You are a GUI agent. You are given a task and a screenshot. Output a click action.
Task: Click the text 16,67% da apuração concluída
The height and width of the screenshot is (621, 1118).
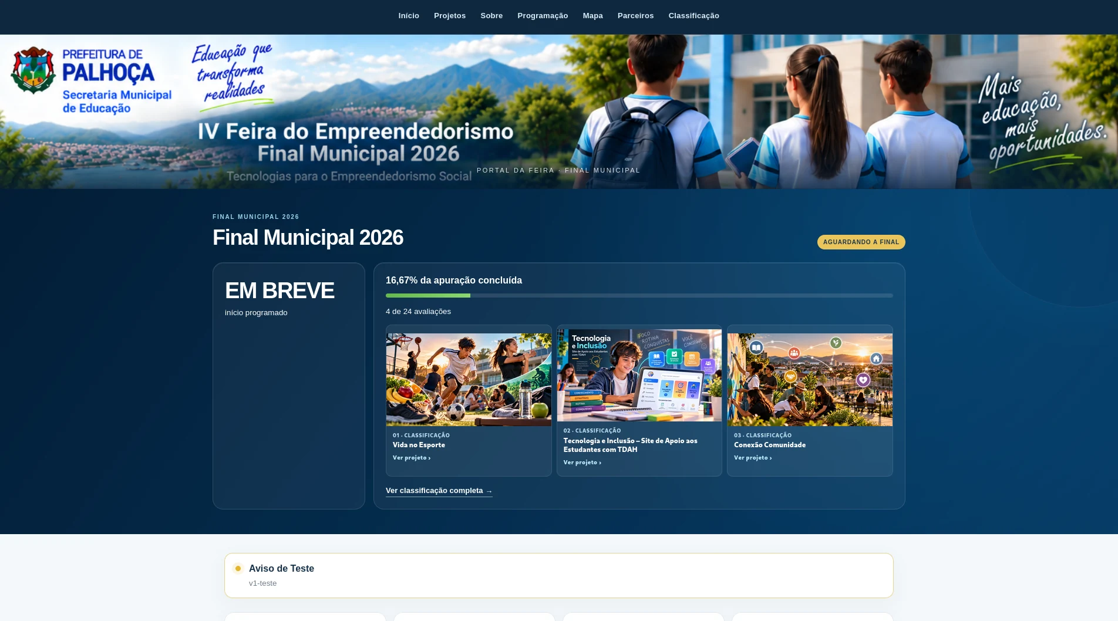click(x=454, y=281)
